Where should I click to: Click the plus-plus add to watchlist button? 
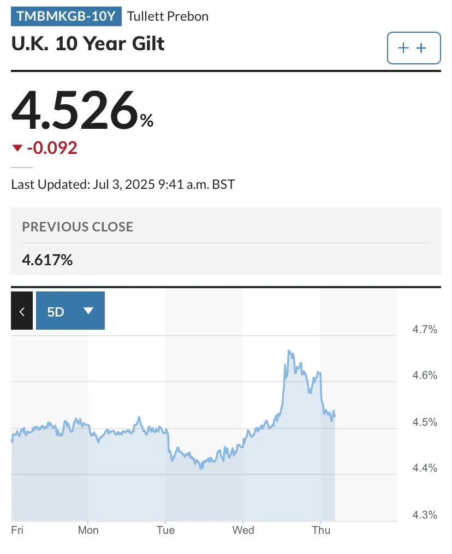tap(413, 48)
